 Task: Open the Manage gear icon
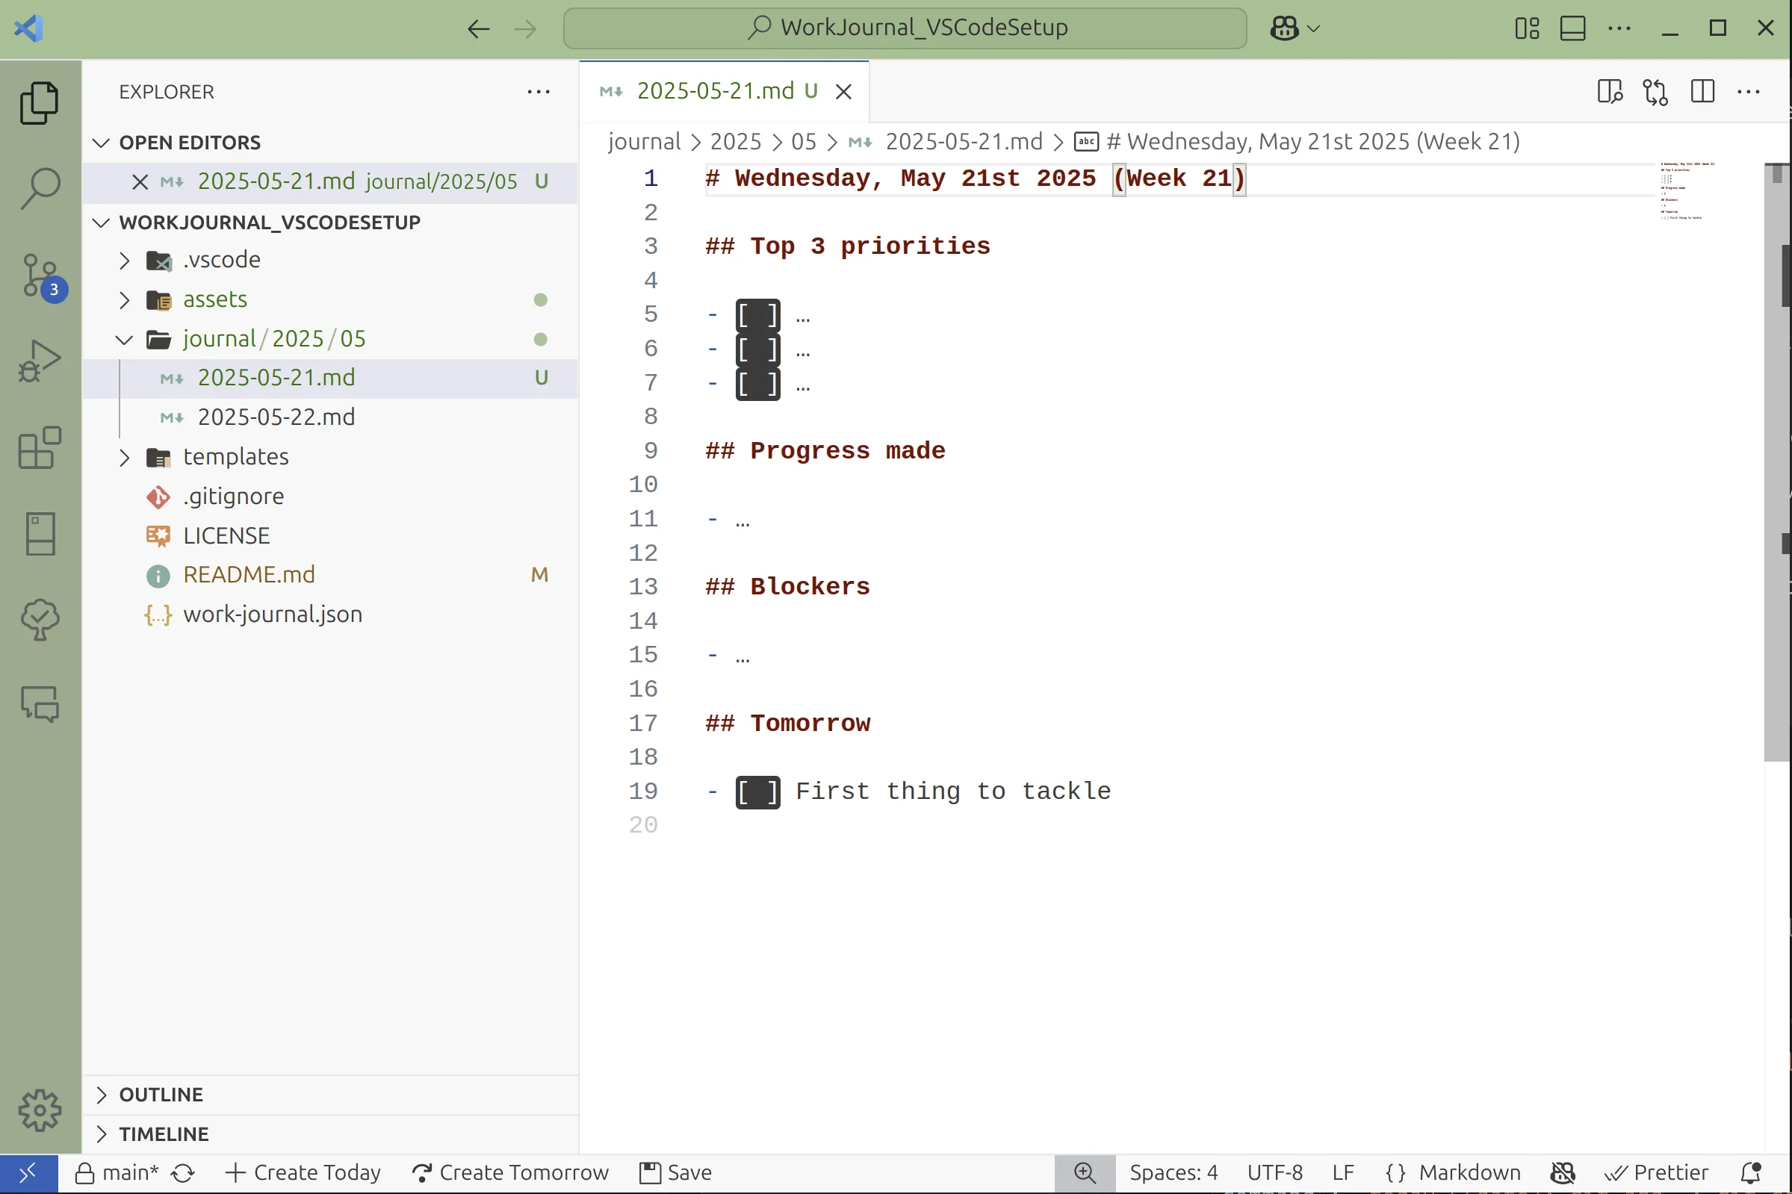pos(40,1110)
